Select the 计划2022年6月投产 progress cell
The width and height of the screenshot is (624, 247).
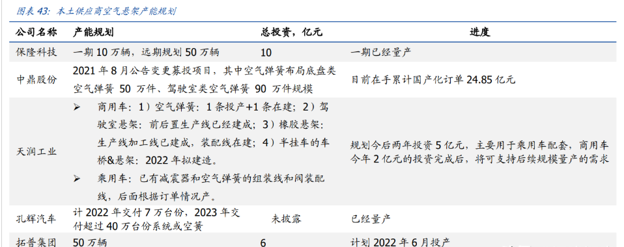[401, 242]
